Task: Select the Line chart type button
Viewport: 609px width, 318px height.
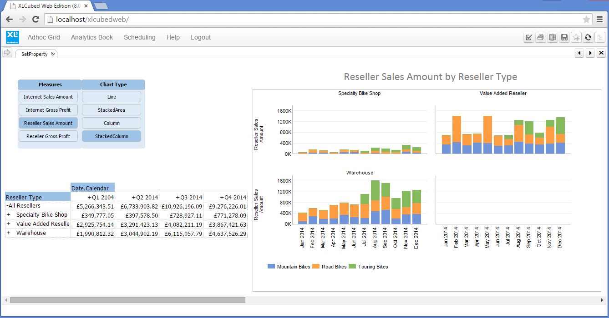Action: click(112, 97)
